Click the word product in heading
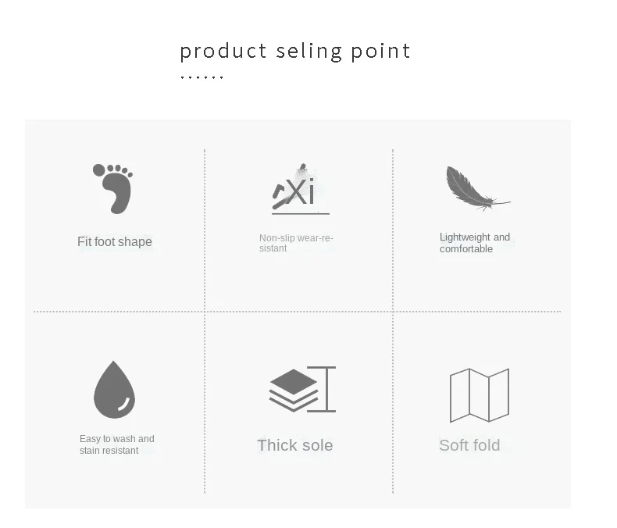The image size is (617, 528). pos(223,52)
